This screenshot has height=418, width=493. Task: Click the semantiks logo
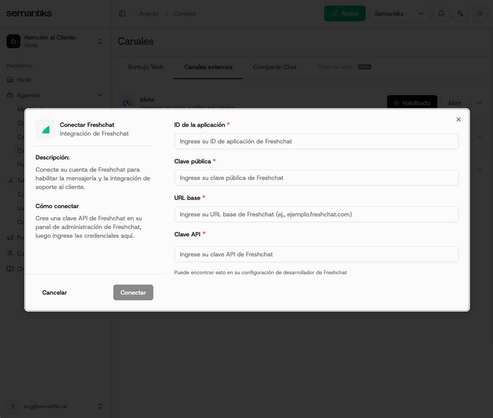(29, 13)
